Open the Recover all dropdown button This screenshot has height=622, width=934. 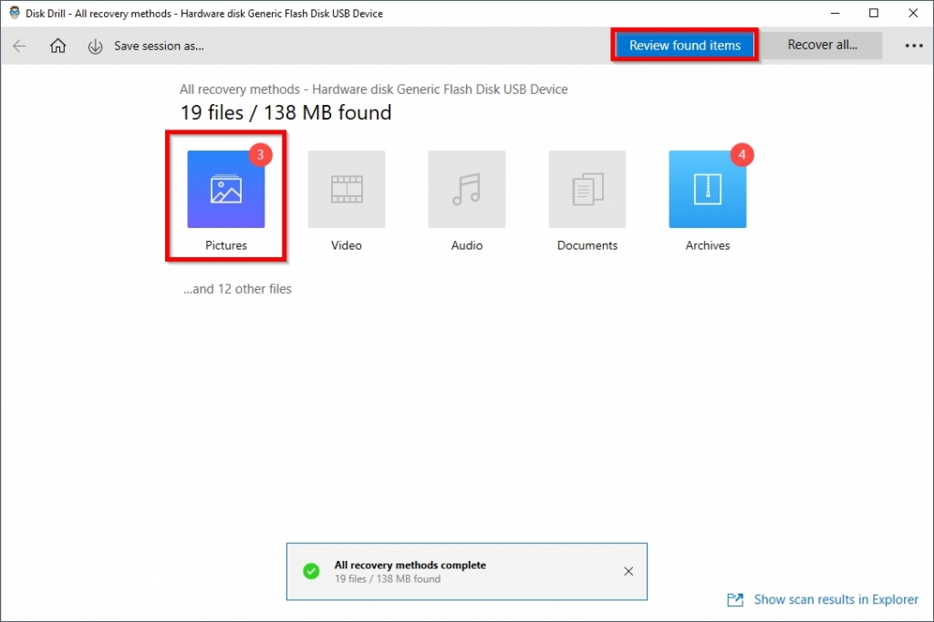(822, 46)
